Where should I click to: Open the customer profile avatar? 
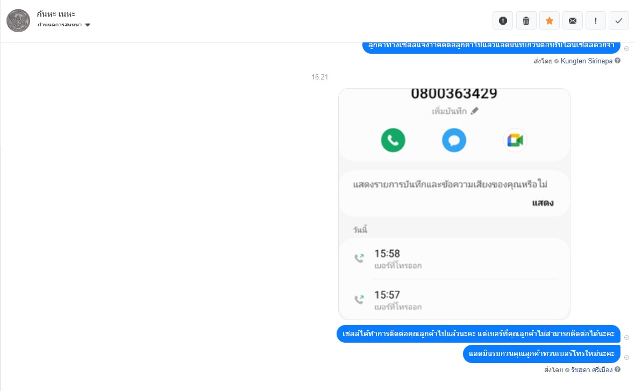tap(18, 20)
